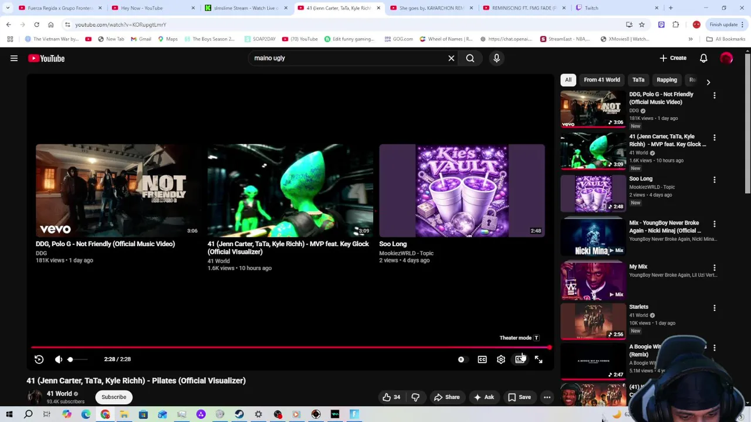
Task: Go back in browser history
Action: point(8,25)
